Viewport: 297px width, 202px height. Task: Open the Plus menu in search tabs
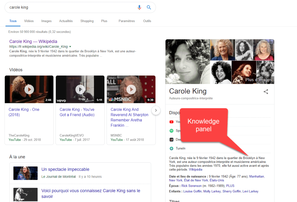pos(104,21)
